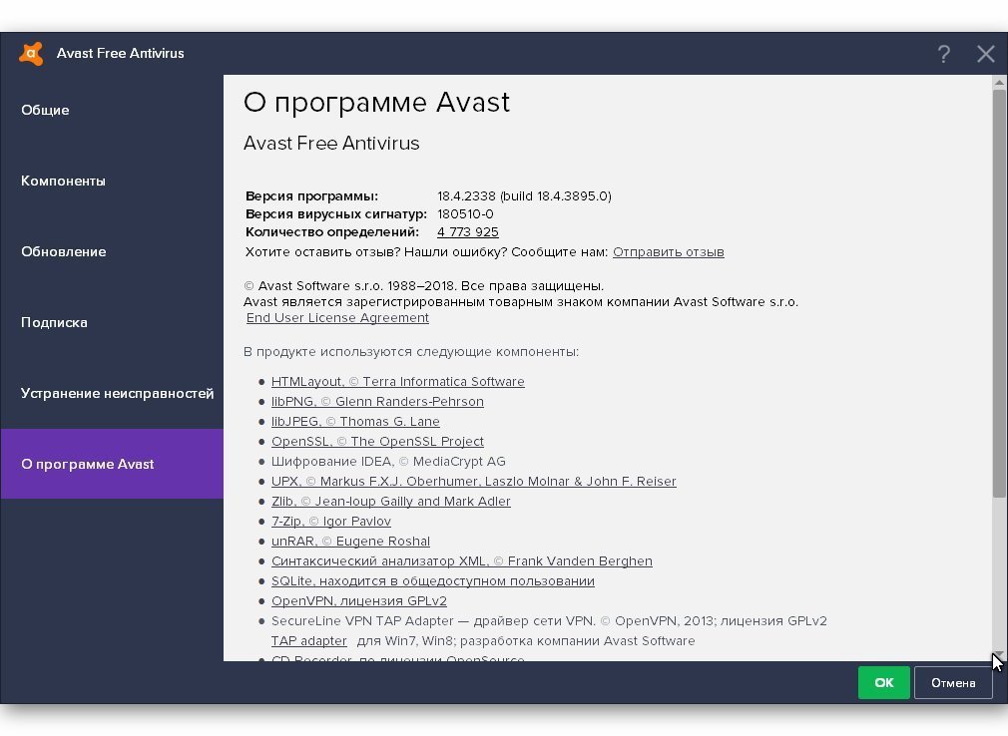Open the definitions count link 4 773 925
This screenshot has height=736, width=1008.
point(467,231)
